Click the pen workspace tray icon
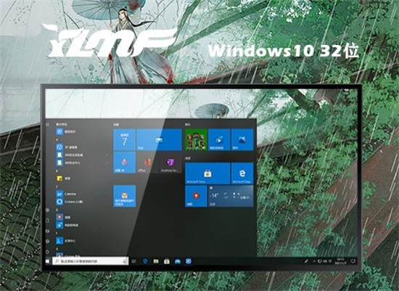The height and width of the screenshot is (291, 399). coord(307,261)
